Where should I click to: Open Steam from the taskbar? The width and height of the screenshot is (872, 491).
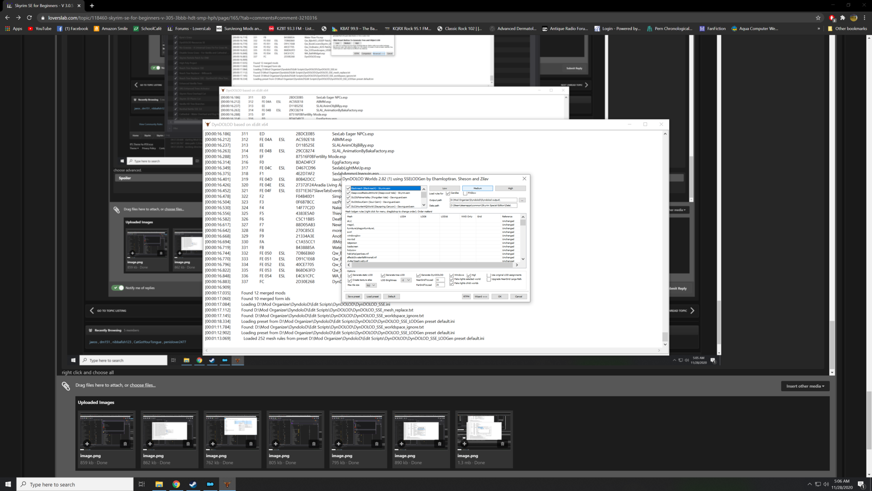tap(193, 484)
